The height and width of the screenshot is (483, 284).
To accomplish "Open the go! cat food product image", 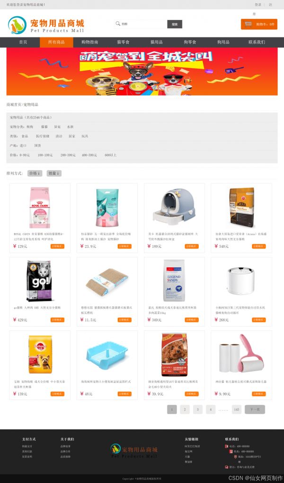I will (x=39, y=281).
